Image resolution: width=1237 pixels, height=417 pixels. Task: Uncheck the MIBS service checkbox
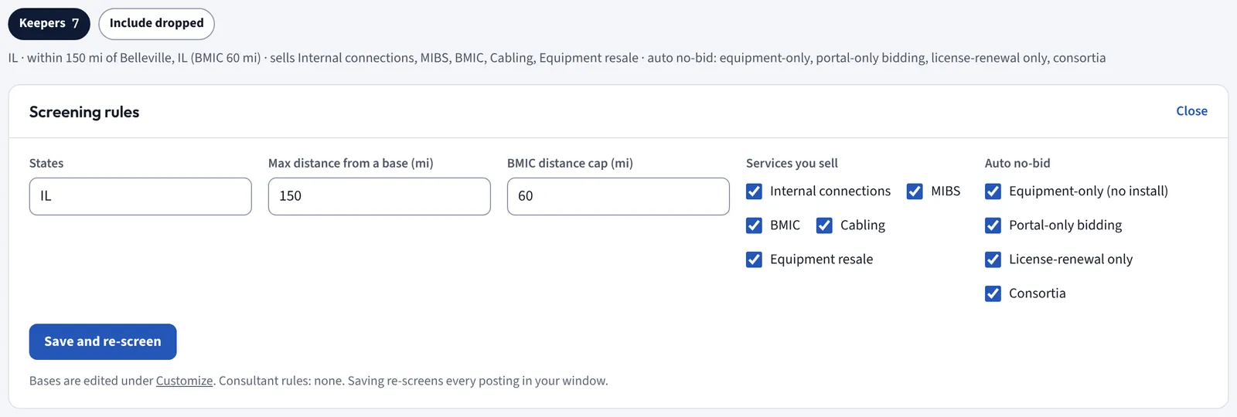click(915, 192)
